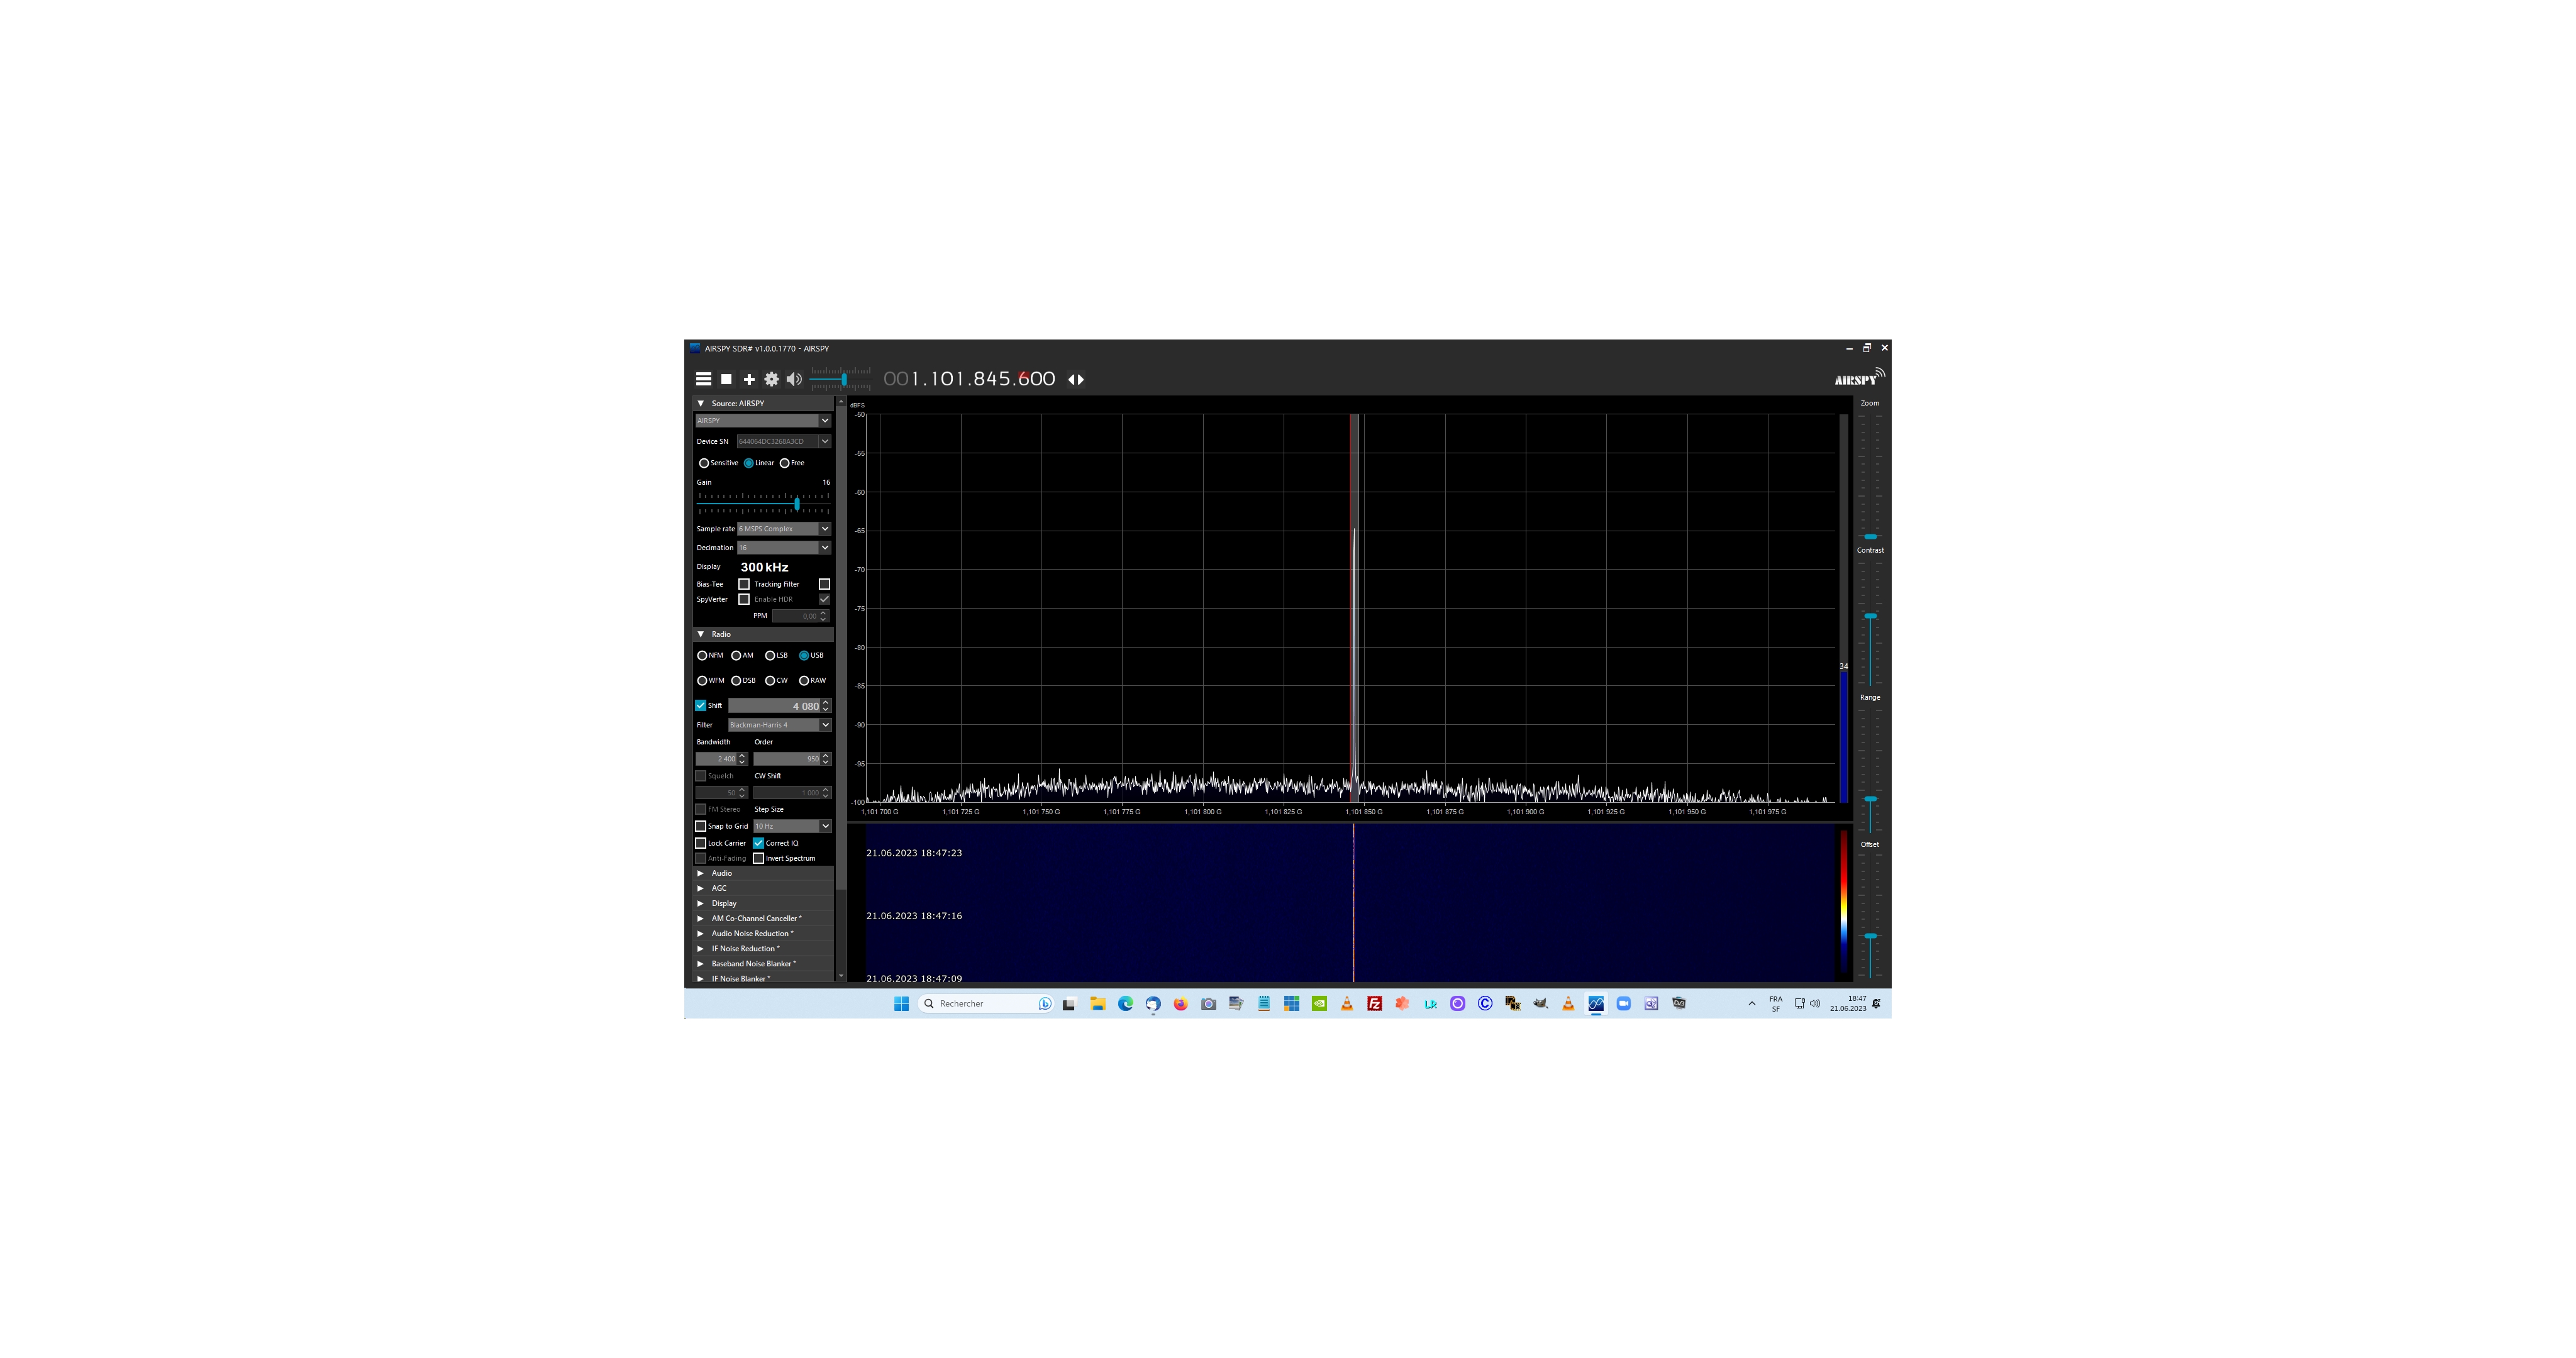This screenshot has width=2576, height=1358.
Task: Open the settings gear icon
Action: tap(771, 379)
